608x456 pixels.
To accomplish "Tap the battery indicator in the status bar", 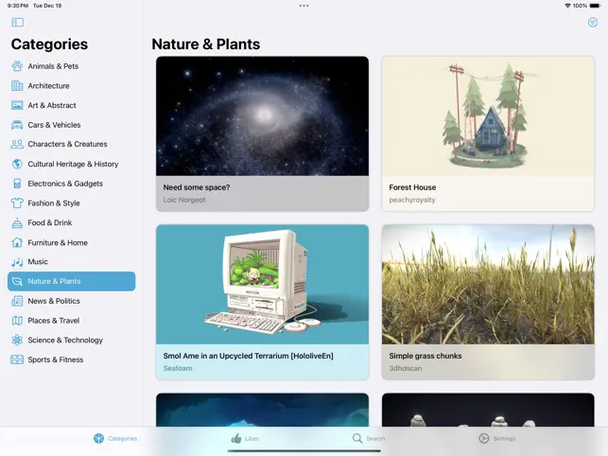I will (595, 6).
